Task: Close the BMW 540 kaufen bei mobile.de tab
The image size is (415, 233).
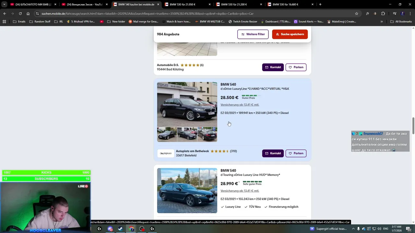Action: [x=158, y=5]
